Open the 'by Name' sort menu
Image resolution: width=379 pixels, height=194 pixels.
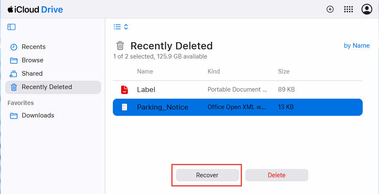[x=356, y=46]
